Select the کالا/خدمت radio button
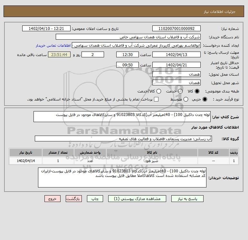The image size is (248, 240). point(159,91)
